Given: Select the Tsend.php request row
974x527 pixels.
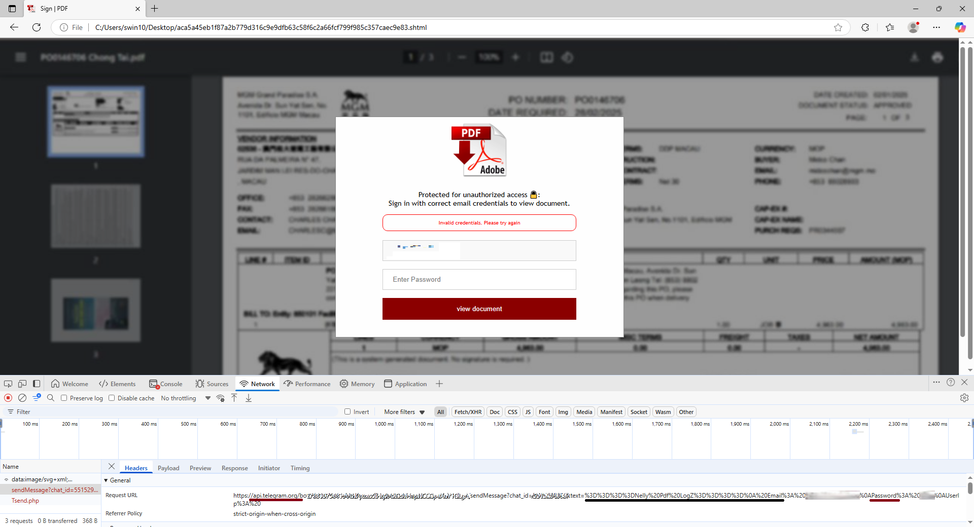Looking at the screenshot, I should [51, 501].
